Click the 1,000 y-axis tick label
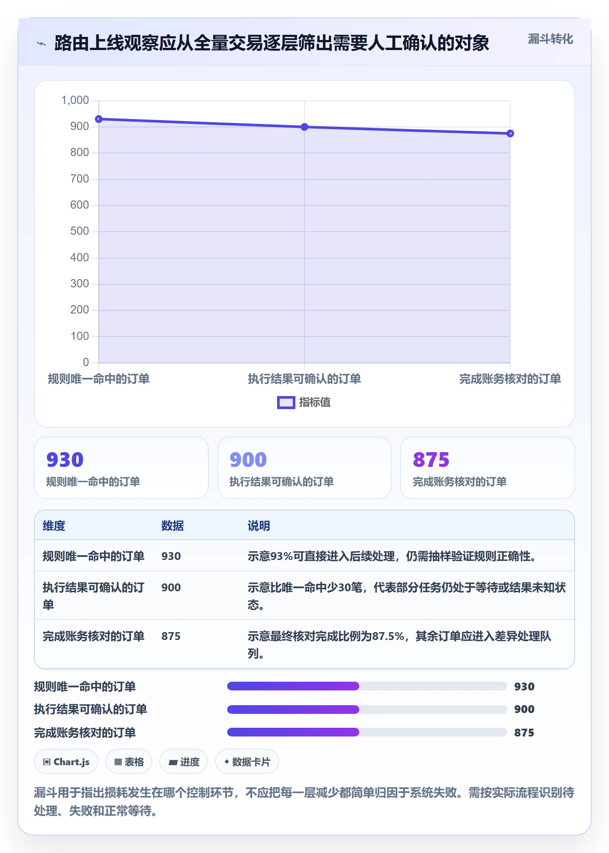This screenshot has height=853, width=609. [x=75, y=100]
